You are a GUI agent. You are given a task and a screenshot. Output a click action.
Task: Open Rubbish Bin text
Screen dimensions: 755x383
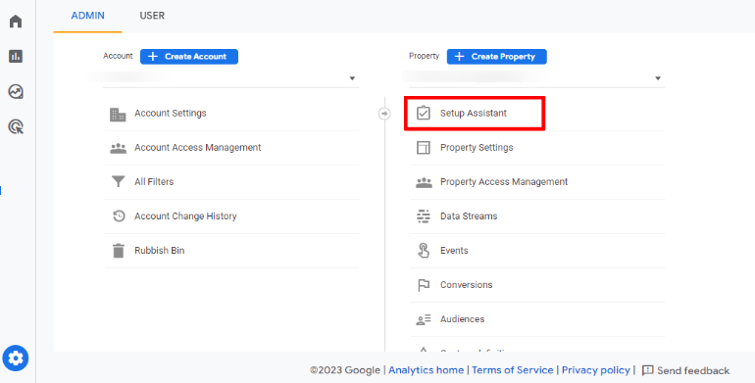coord(160,250)
